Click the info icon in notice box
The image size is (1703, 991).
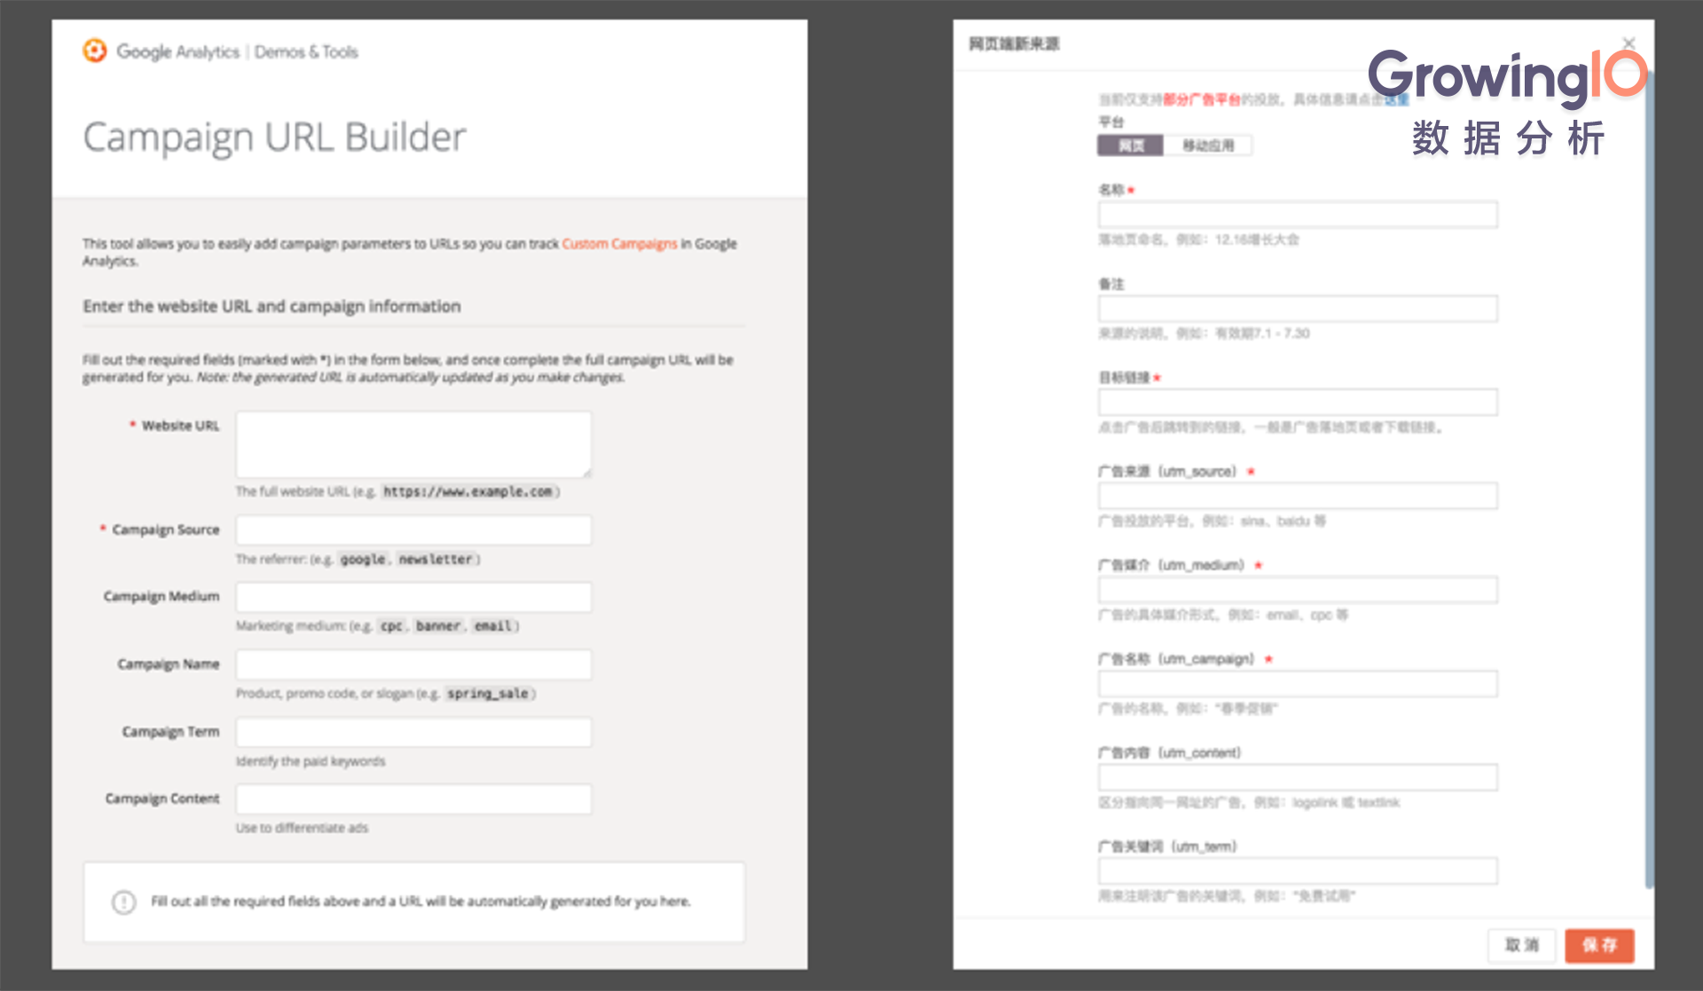123,902
